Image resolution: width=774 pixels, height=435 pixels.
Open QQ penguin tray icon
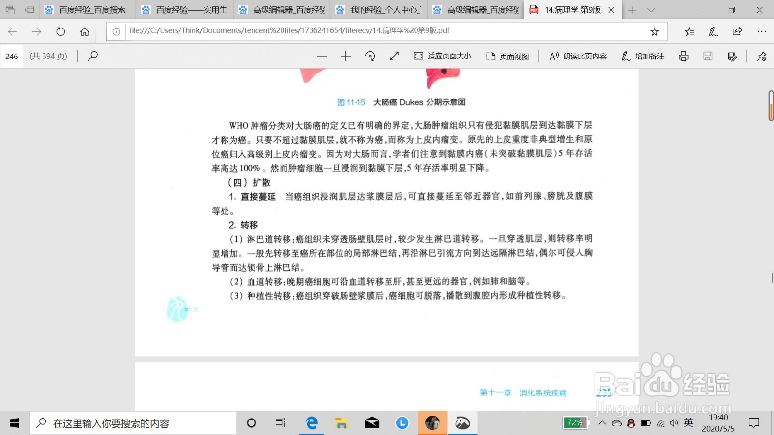[631, 423]
